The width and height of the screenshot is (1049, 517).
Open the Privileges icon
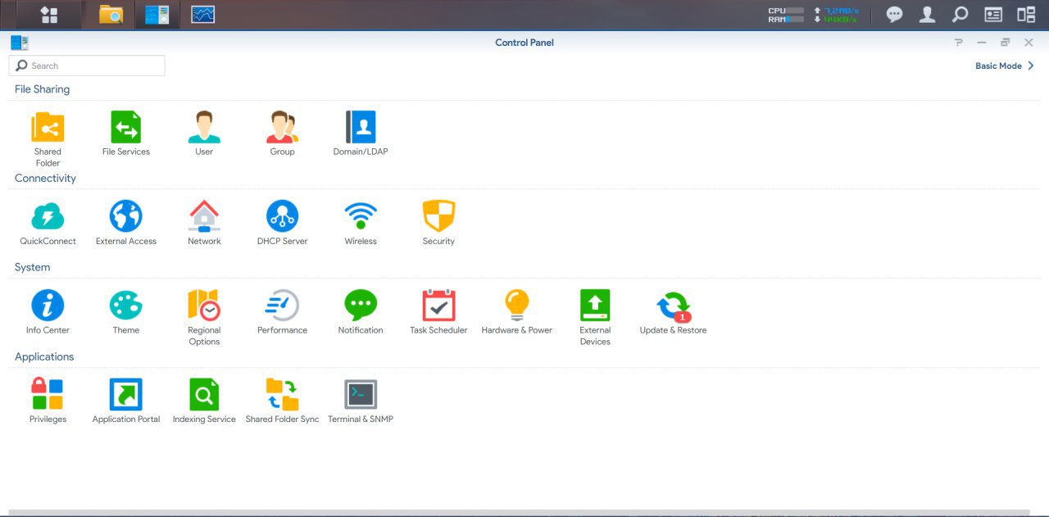(x=48, y=395)
